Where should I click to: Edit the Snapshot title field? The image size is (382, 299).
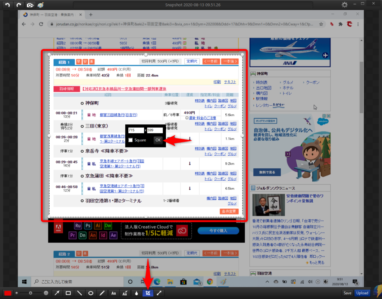click(193, 5)
